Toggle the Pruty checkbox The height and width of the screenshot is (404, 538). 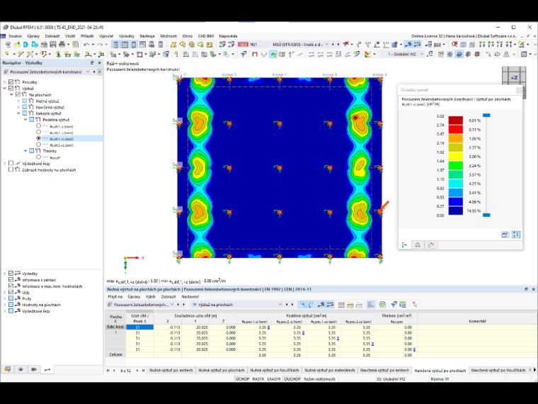click(11, 298)
